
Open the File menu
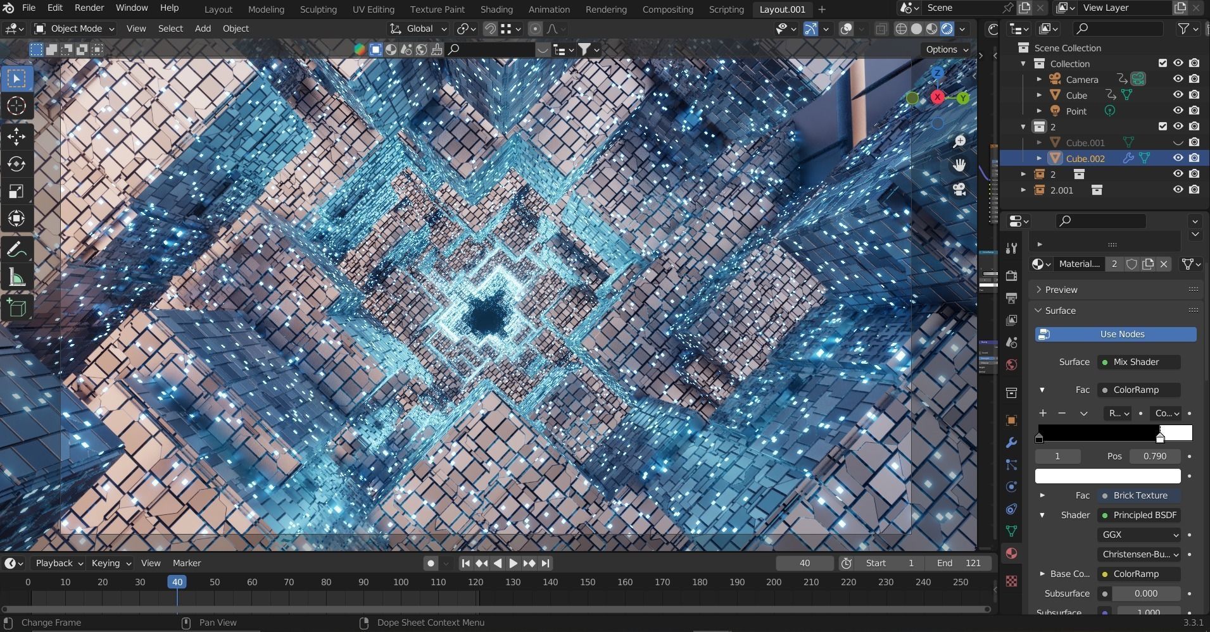point(28,8)
